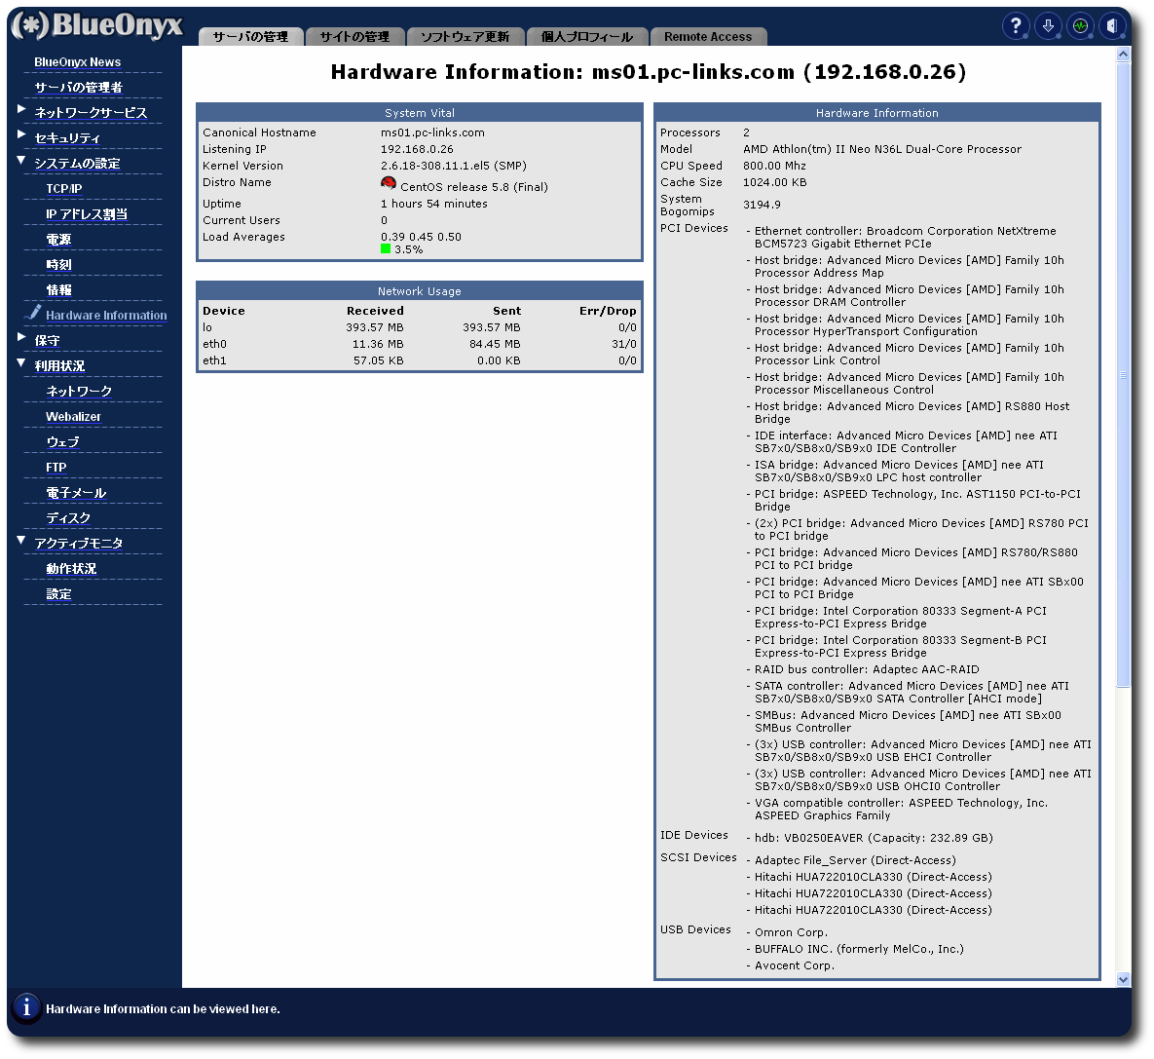The height and width of the screenshot is (1059, 1154).
Task: Open the help question mark icon
Action: [1016, 26]
